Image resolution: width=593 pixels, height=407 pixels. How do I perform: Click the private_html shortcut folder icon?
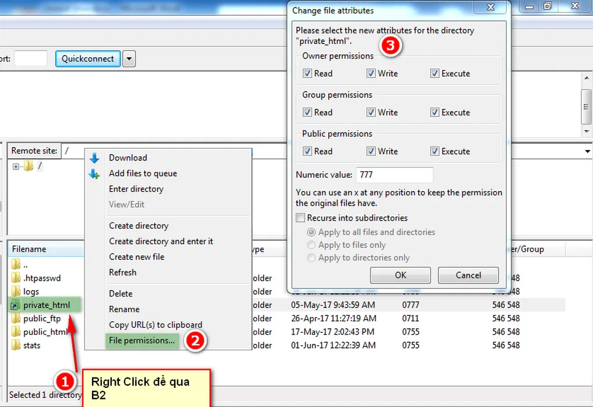pos(14,305)
